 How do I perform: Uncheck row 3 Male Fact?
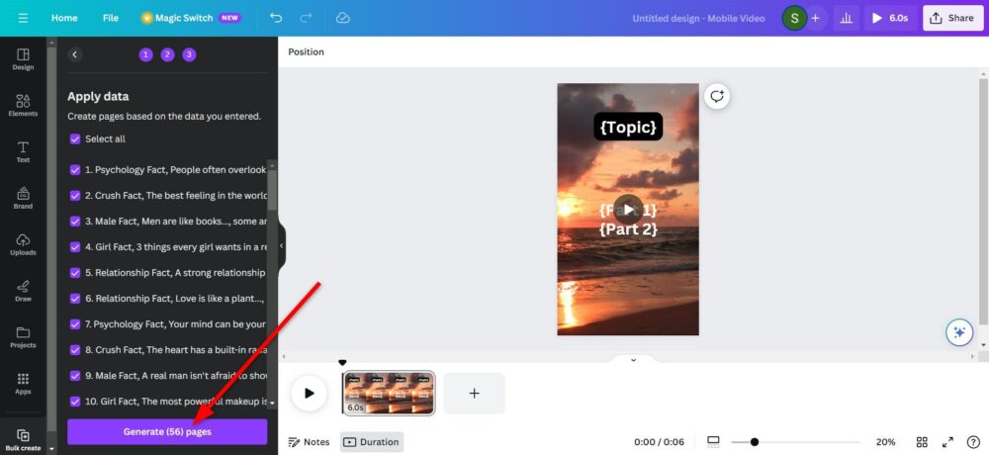pyautogui.click(x=75, y=222)
